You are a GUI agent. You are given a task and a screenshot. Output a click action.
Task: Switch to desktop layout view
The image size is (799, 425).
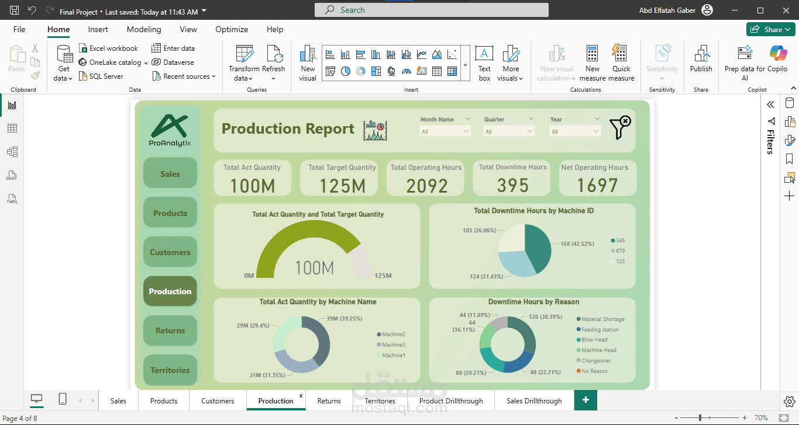(x=36, y=399)
